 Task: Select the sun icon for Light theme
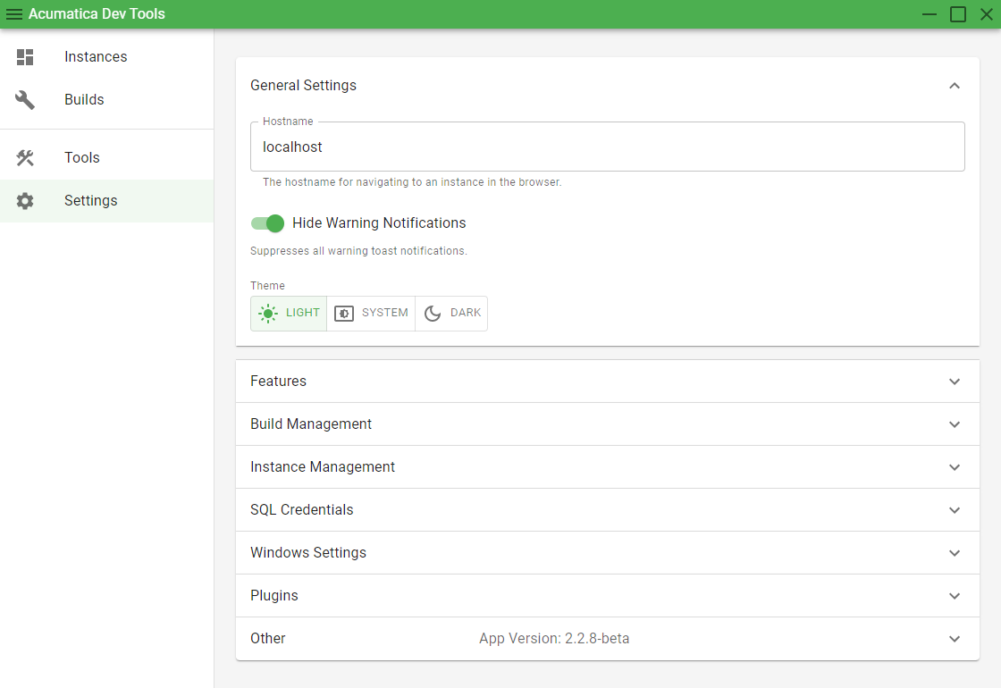tap(267, 313)
